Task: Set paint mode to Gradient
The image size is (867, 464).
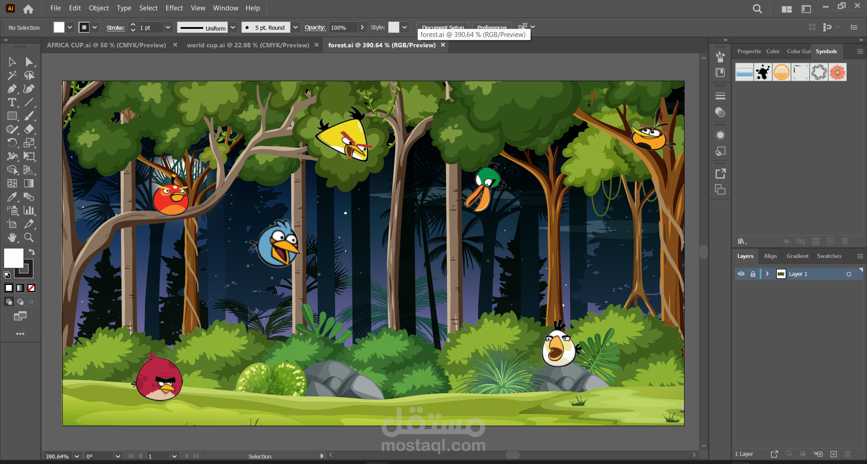Action: click(20, 288)
